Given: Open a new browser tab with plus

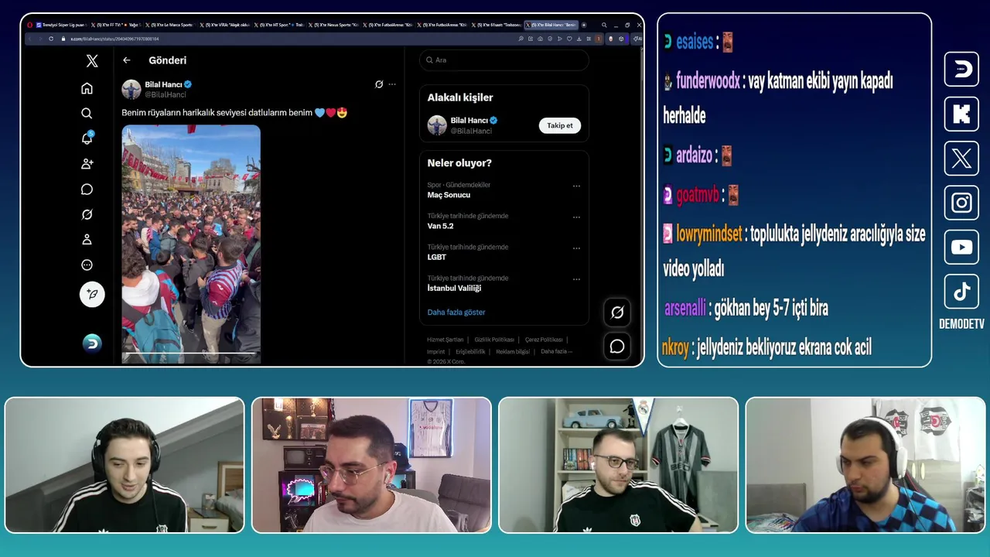Looking at the screenshot, I should [x=584, y=25].
